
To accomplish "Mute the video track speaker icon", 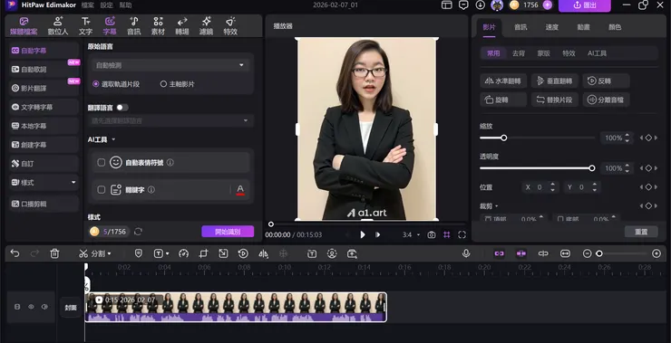I will [44, 307].
